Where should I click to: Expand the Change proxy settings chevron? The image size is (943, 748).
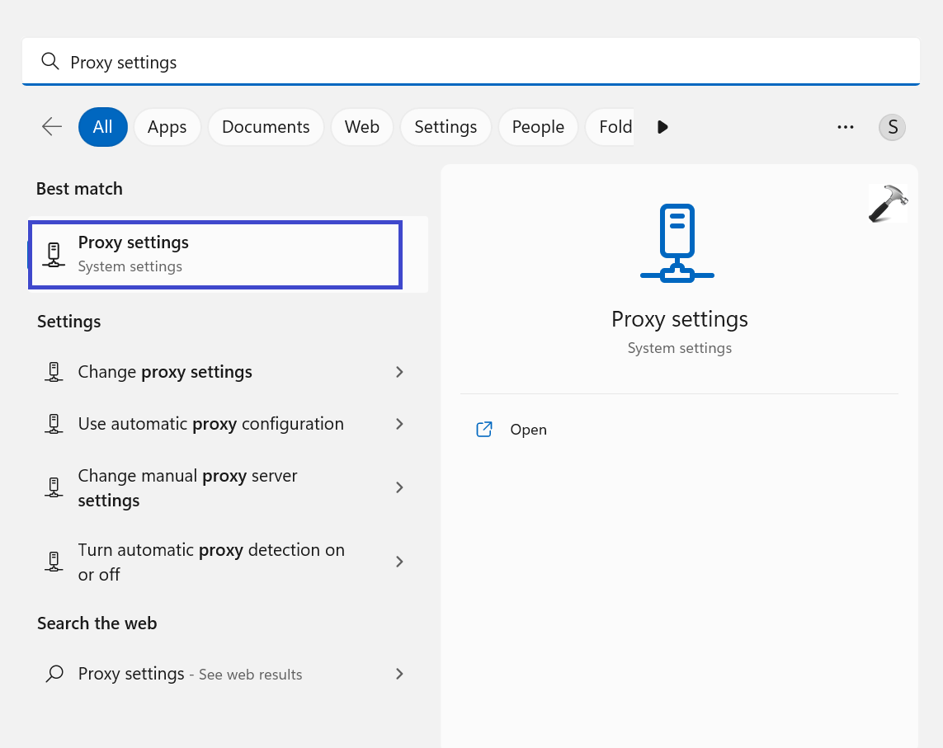pos(399,372)
